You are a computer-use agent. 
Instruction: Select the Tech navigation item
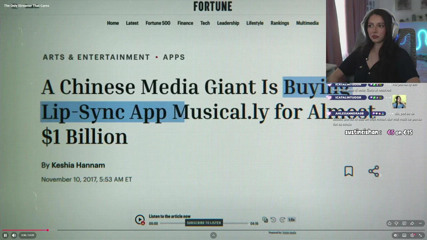[x=205, y=23]
